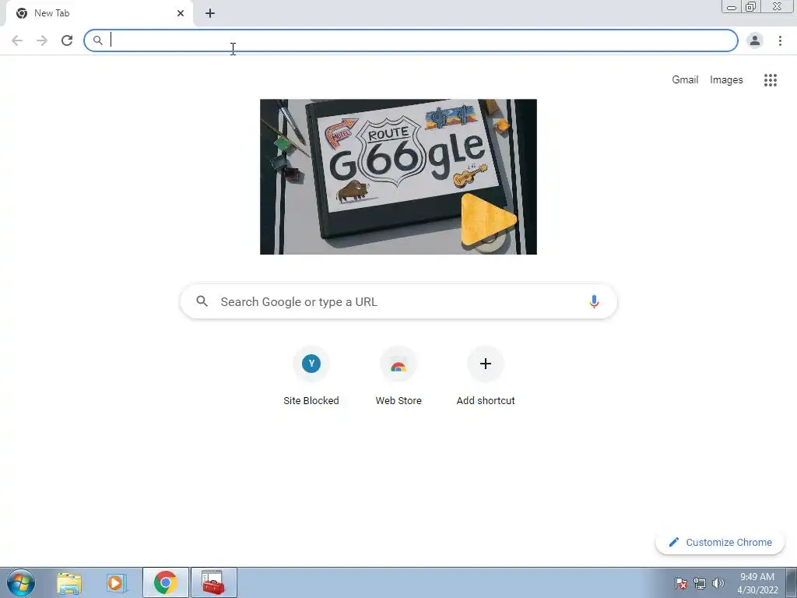Open a new tab with plus button
Viewport: 797px width, 598px height.
coord(210,13)
